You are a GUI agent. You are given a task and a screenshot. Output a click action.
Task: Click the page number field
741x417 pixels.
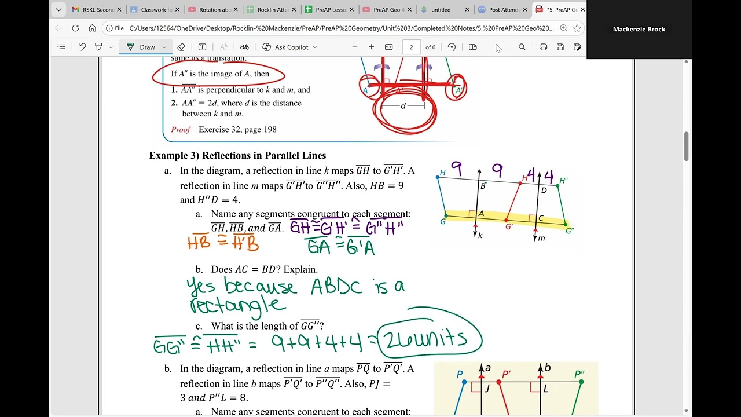point(411,47)
